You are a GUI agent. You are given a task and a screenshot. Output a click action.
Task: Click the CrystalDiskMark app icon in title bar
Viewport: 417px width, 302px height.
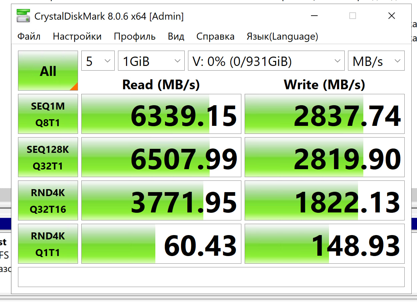[23, 16]
